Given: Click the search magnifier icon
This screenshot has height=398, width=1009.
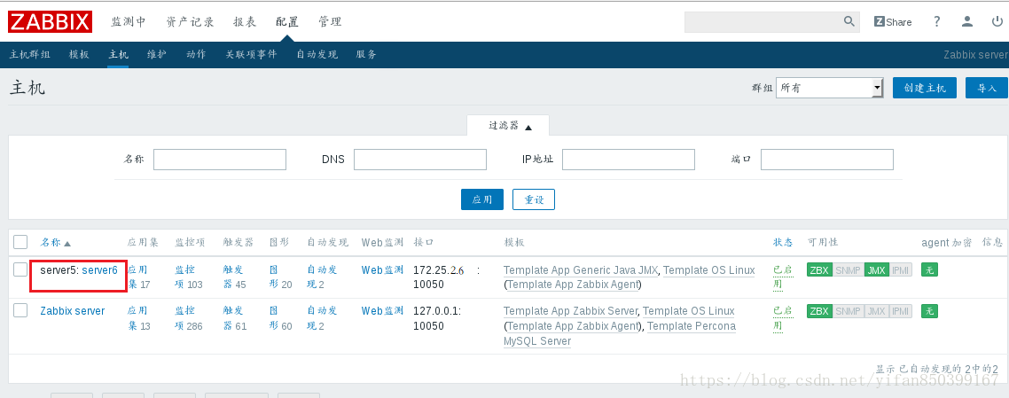Looking at the screenshot, I should coord(849,21).
